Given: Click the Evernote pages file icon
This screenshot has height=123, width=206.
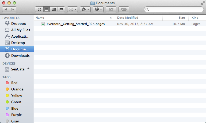Looking at the screenshot, I should (x=43, y=24).
